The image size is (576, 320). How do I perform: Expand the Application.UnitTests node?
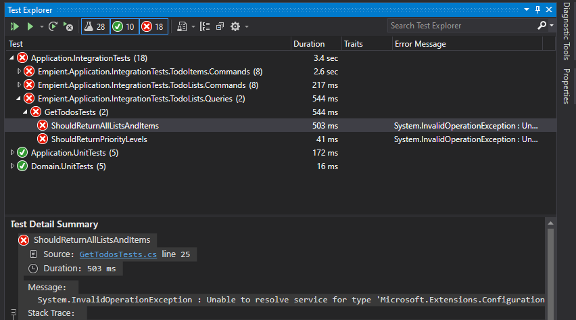click(x=12, y=152)
